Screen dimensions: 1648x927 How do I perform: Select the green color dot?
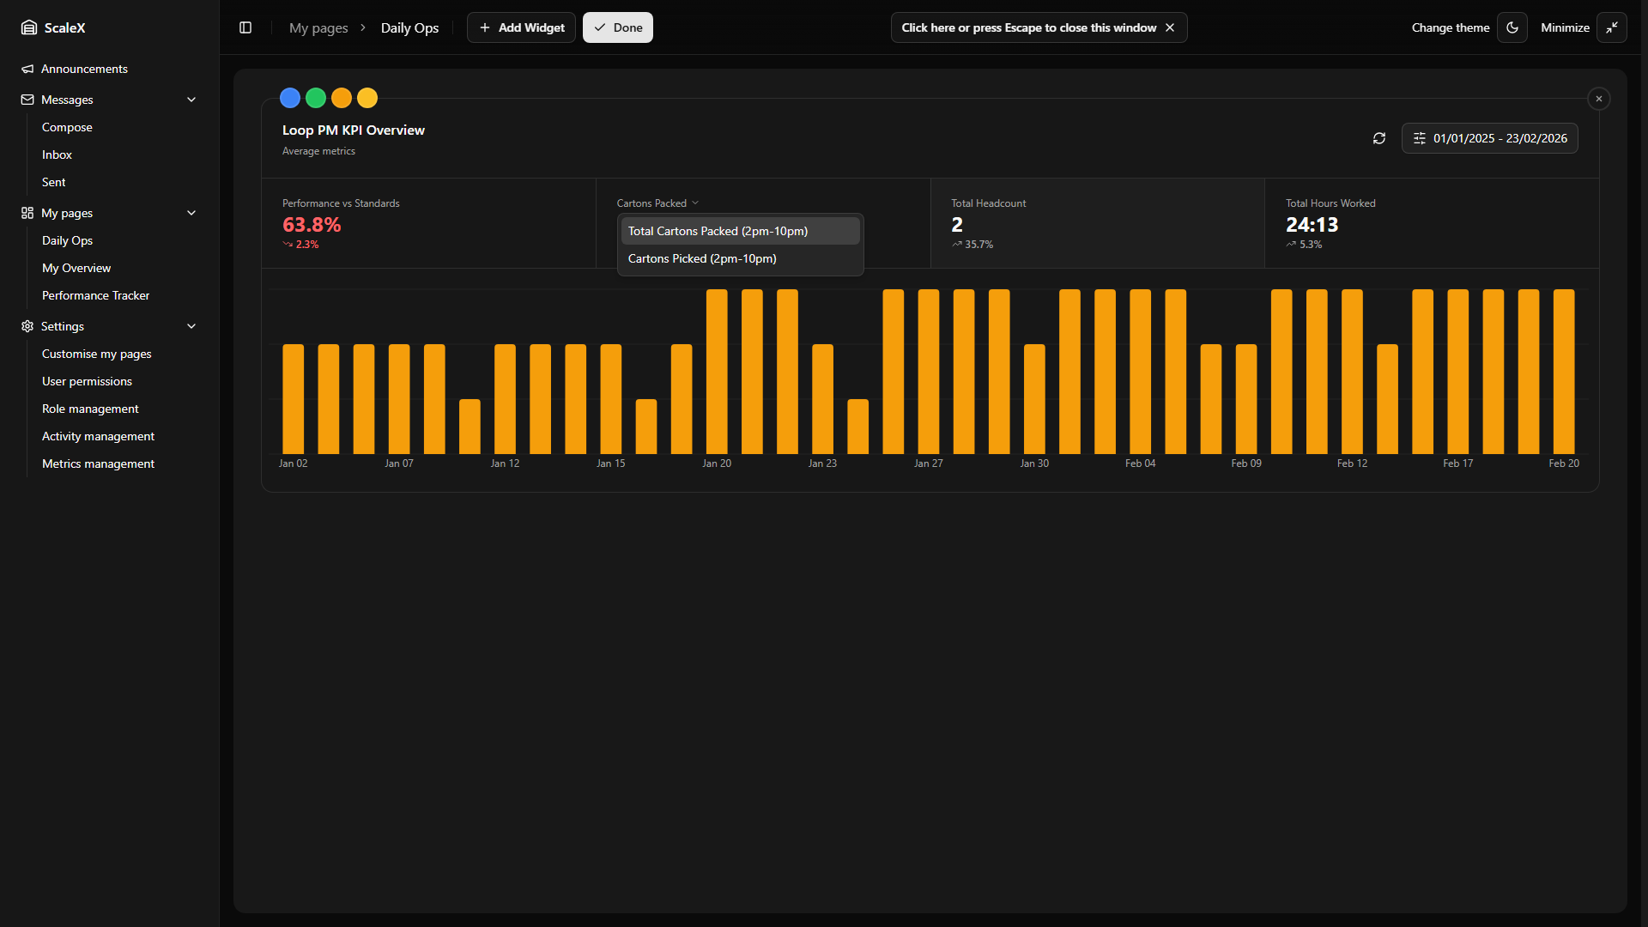[316, 98]
